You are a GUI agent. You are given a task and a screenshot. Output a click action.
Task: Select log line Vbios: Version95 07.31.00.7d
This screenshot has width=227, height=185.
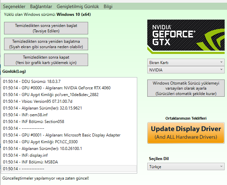pos(69,101)
